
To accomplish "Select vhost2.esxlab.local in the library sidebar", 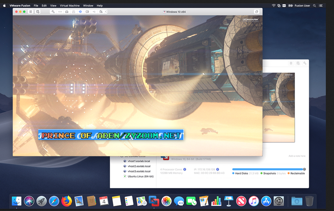I will [x=139, y=166].
